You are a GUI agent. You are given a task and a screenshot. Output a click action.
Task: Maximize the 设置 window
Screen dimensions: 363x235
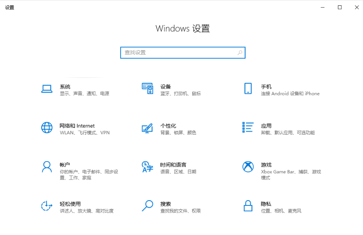pos(340,8)
